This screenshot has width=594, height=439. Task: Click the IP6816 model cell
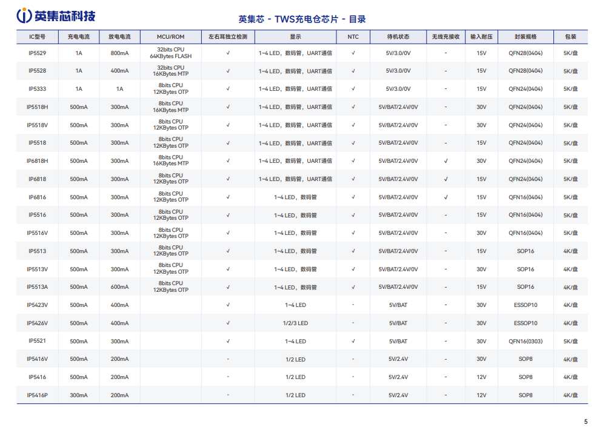point(37,197)
